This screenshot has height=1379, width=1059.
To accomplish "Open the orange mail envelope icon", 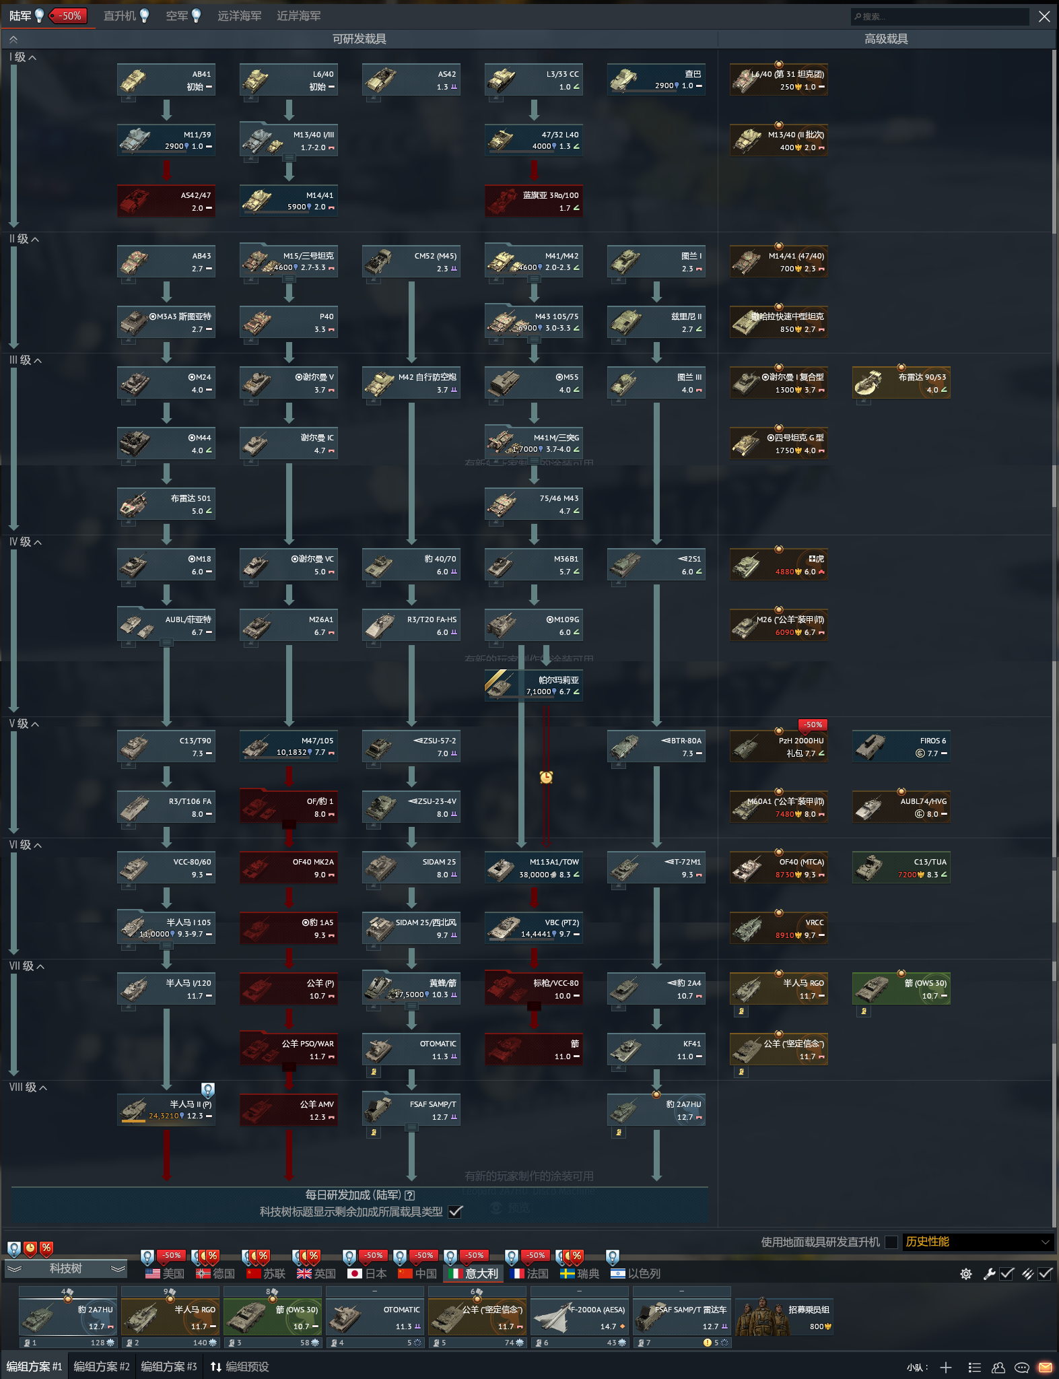I will click(x=1045, y=1368).
